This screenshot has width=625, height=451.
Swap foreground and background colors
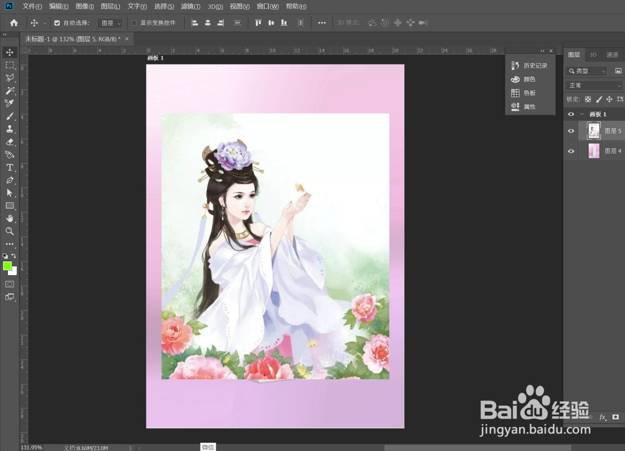point(14,256)
